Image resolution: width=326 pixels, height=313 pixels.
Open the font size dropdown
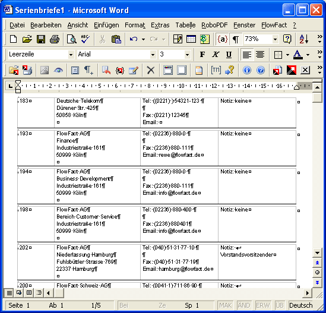[x=187, y=55]
